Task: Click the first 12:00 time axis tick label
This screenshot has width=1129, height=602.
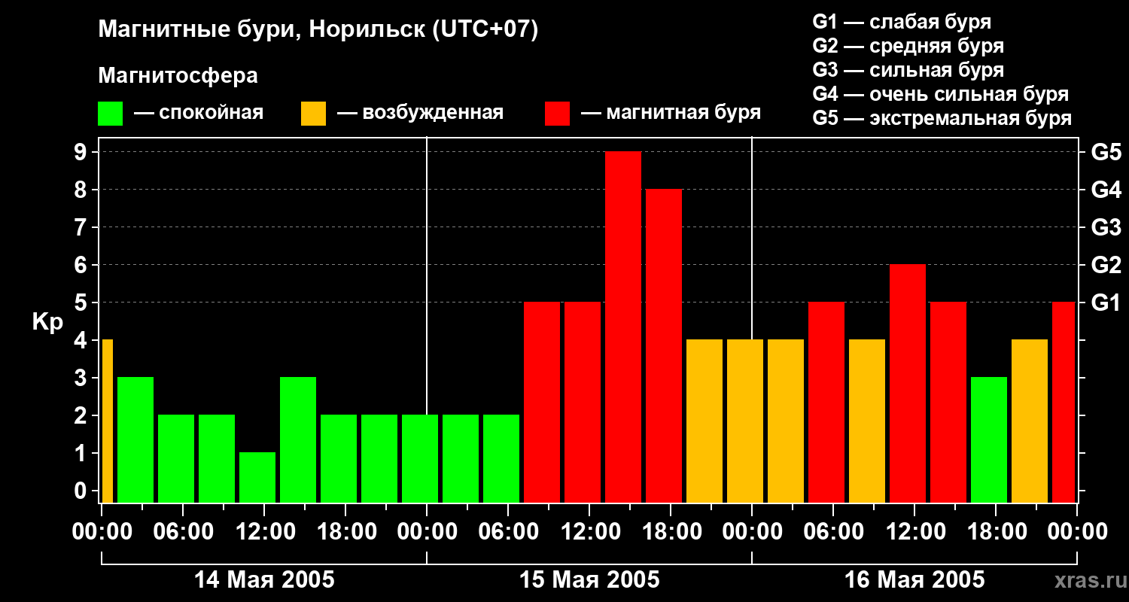Action: coord(264,532)
